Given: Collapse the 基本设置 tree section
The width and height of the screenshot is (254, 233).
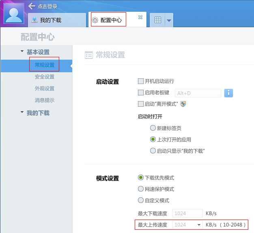Looking at the screenshot, I should (x=22, y=51).
